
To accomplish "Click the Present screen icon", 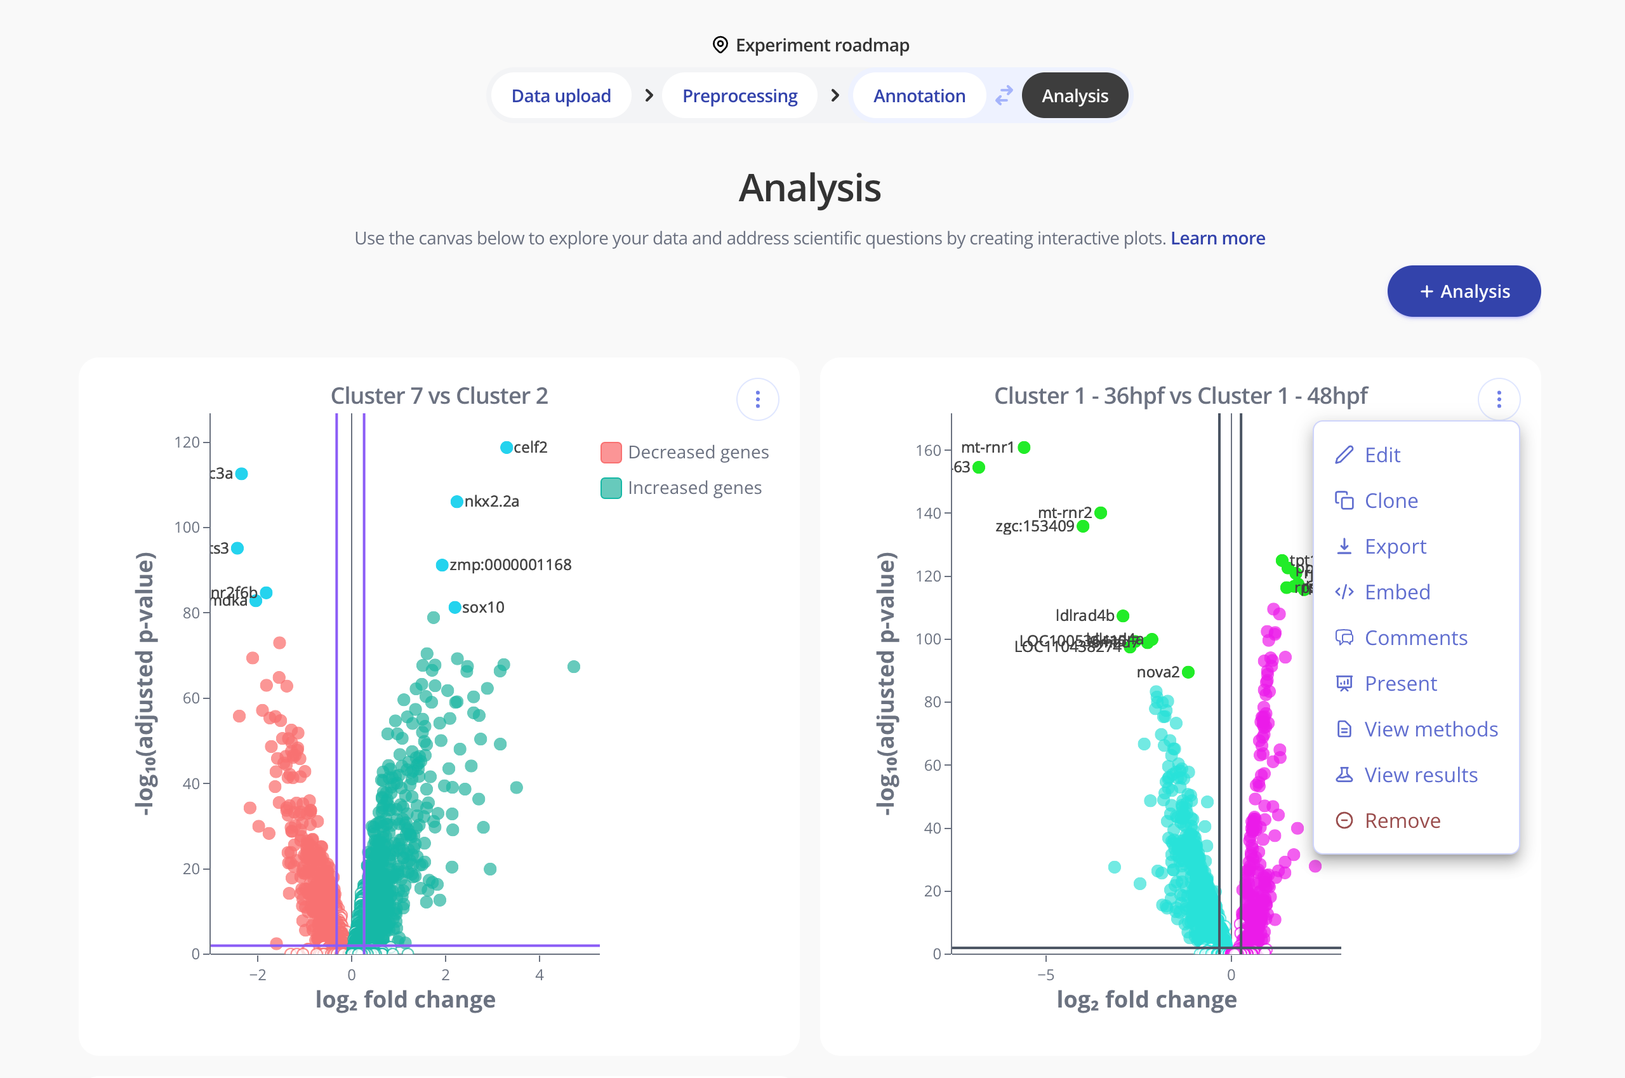I will [x=1344, y=683].
